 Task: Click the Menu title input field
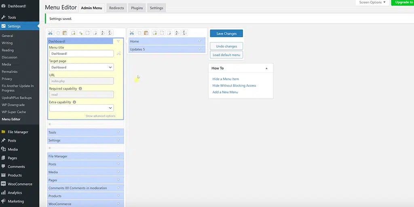pos(81,54)
